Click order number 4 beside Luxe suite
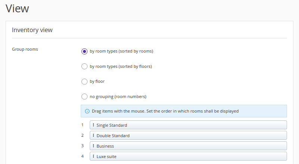The width and height of the screenshot is (299, 164). [x=83, y=156]
